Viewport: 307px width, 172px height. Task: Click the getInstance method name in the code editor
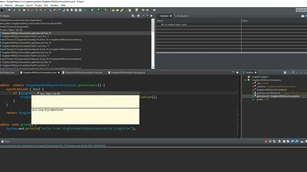click(88, 85)
